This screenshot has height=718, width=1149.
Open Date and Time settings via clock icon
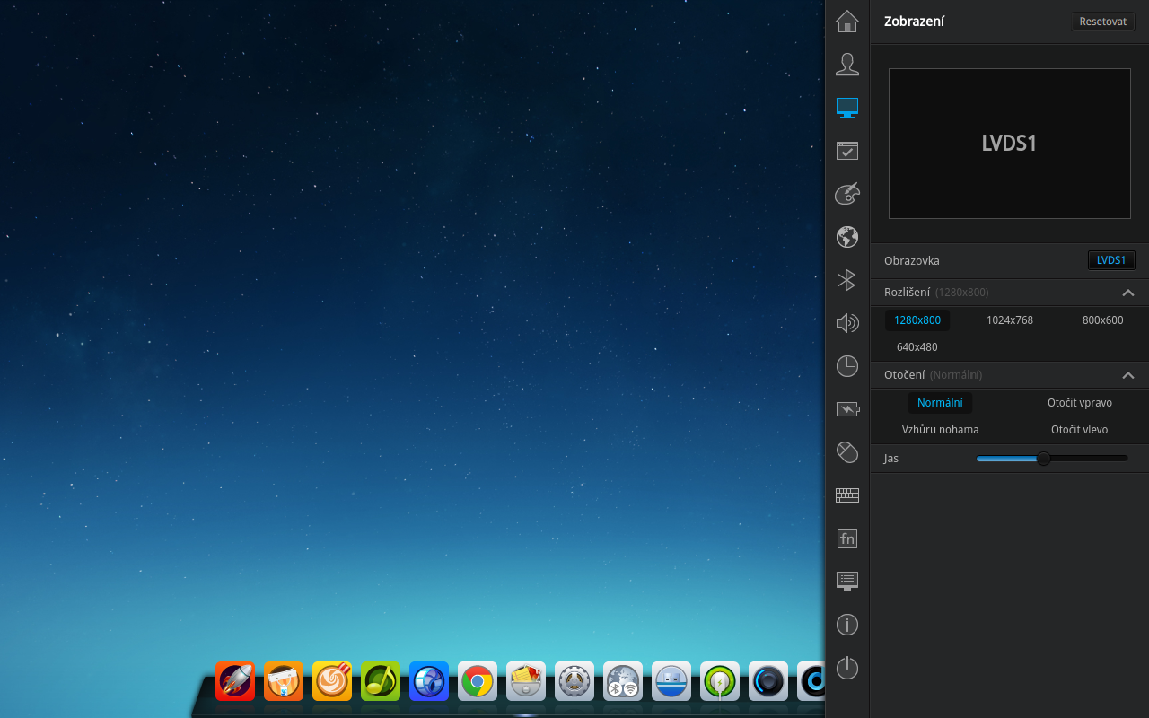(846, 366)
